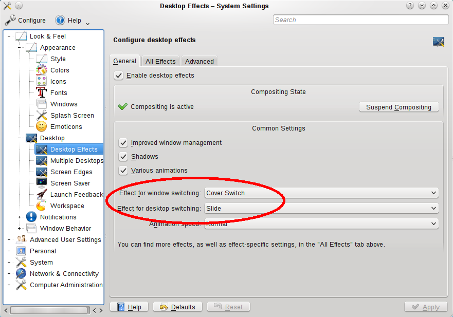Image resolution: width=453 pixels, height=317 pixels.
Task: Click the Computer Administration icon
Action: coord(21,285)
